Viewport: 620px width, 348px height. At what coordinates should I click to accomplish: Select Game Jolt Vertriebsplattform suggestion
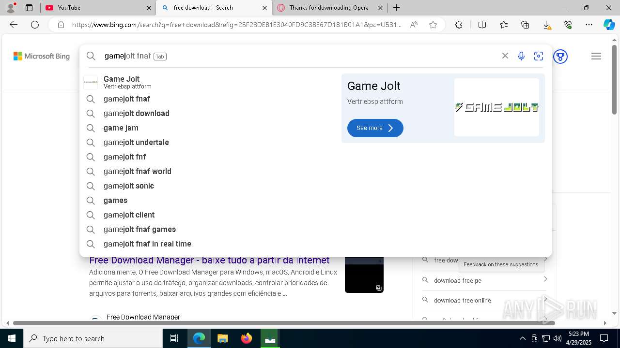[x=208, y=82]
